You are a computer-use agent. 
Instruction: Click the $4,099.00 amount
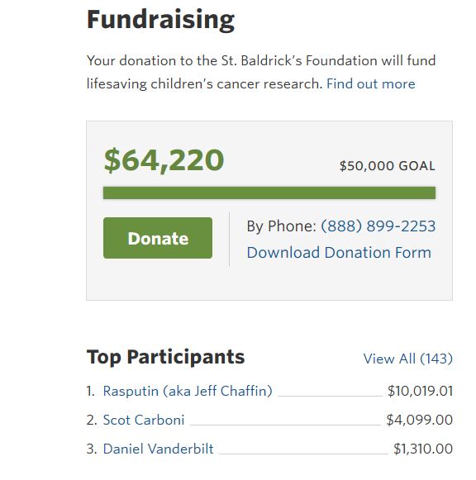[419, 420]
